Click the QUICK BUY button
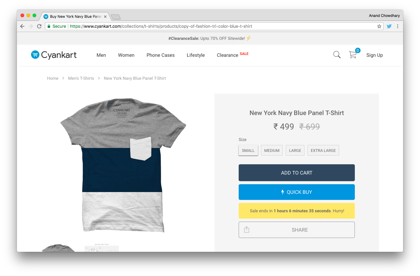Image resolution: width=420 pixels, height=276 pixels. (297, 192)
